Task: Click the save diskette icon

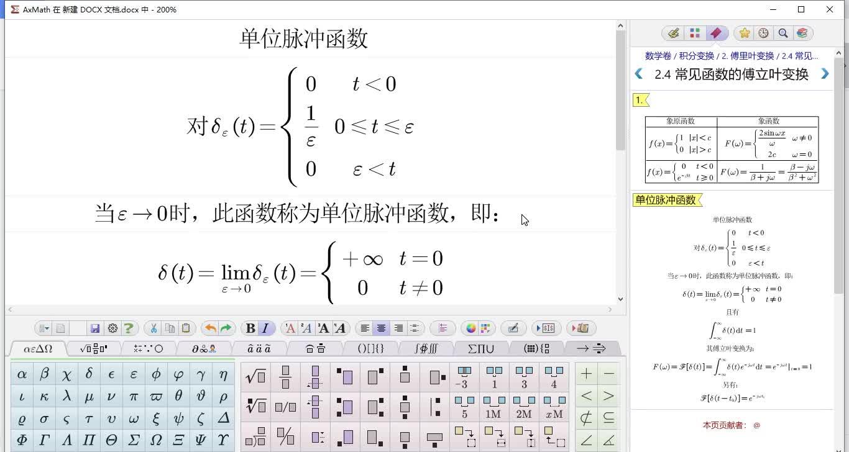Action: tap(95, 328)
